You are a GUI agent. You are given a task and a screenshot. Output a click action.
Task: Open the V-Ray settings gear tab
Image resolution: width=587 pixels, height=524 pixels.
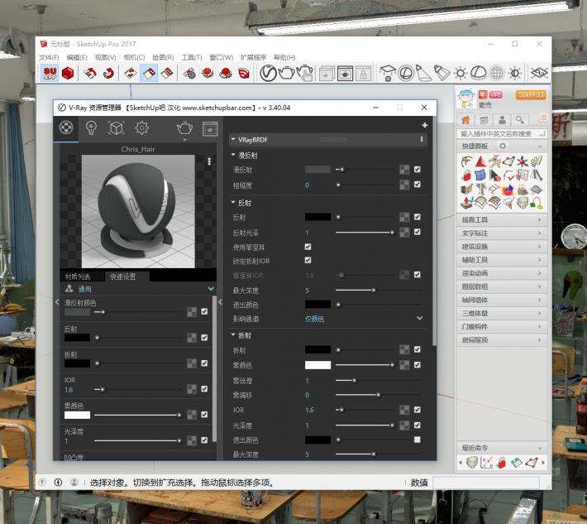[141, 127]
